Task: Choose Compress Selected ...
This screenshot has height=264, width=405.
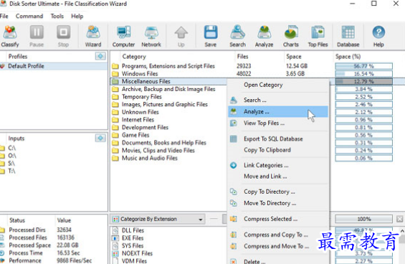Action: point(278,219)
